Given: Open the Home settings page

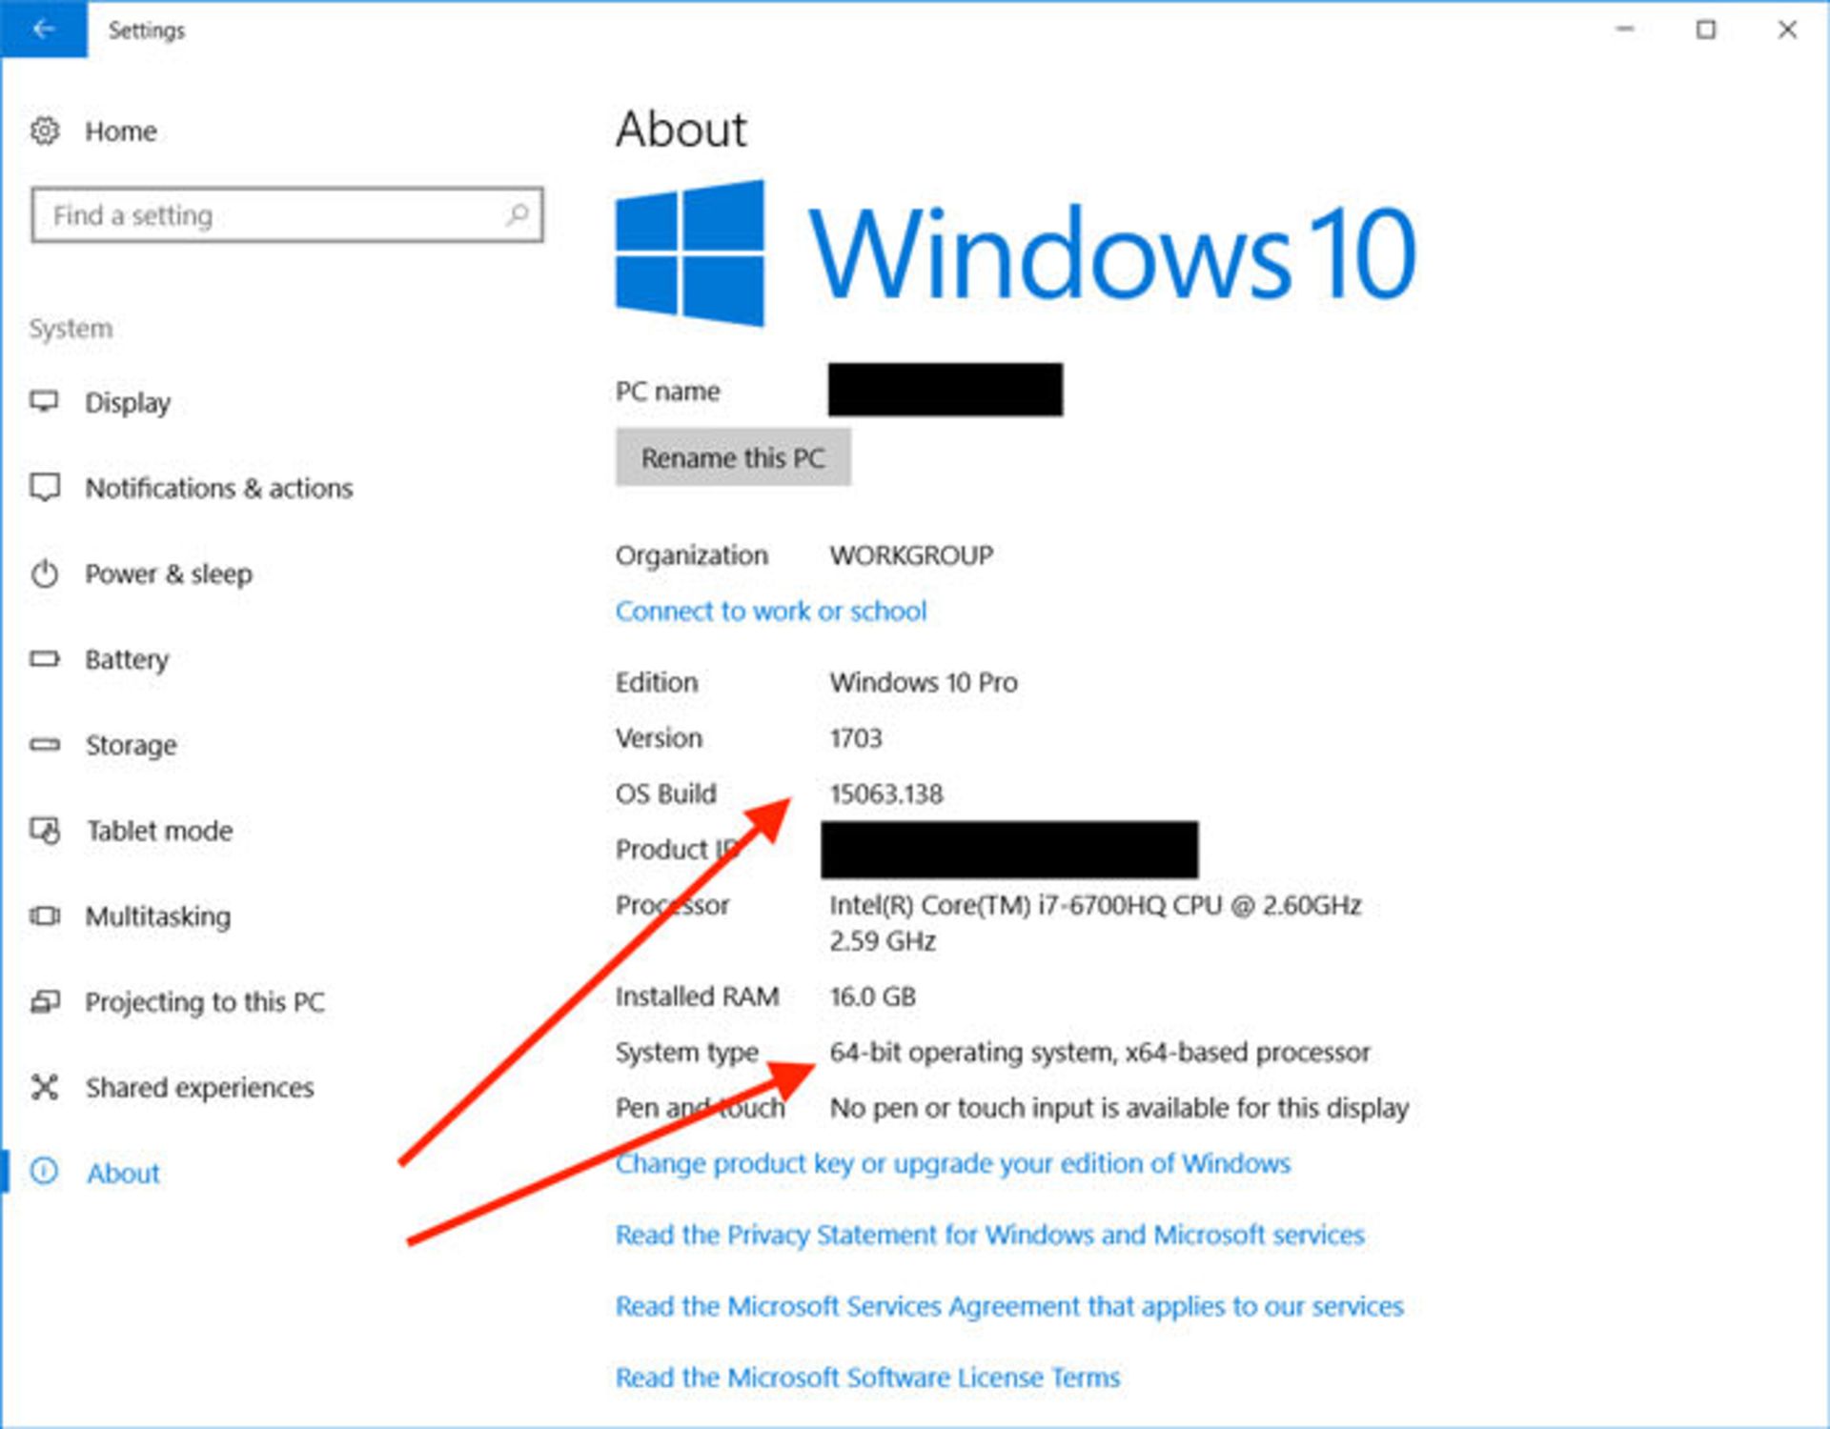Looking at the screenshot, I should [121, 131].
